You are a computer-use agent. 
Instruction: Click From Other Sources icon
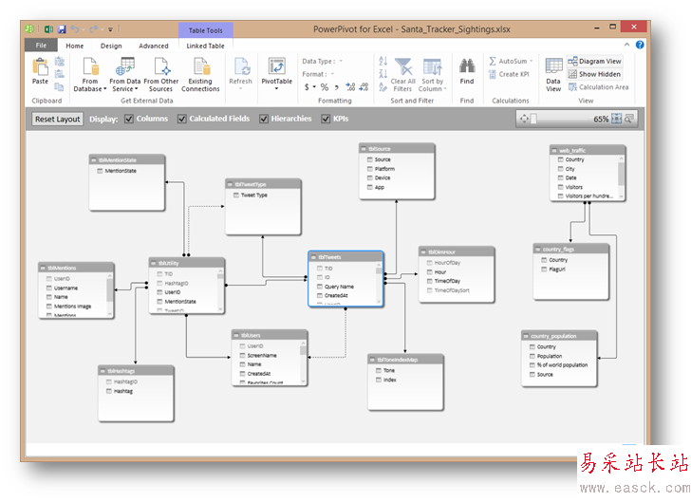(x=161, y=66)
